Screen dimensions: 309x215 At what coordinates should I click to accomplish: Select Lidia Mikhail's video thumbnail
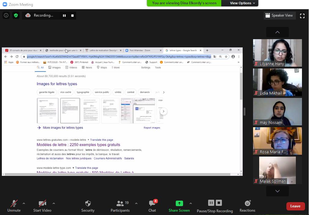point(277,82)
